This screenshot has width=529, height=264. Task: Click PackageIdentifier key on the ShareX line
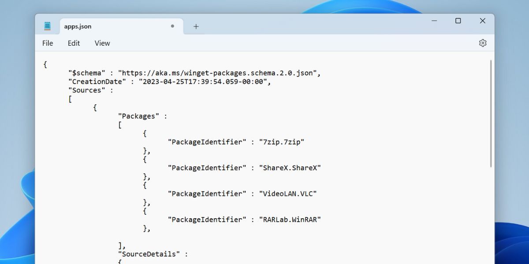pos(207,168)
